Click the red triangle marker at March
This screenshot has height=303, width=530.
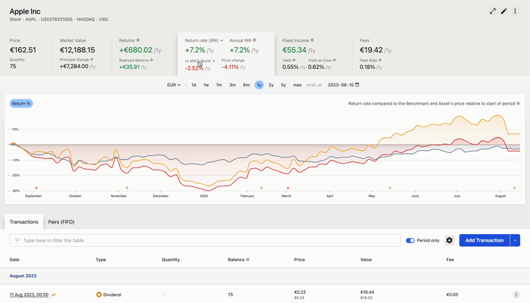click(x=288, y=188)
